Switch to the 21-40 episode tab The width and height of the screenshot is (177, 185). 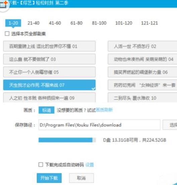pyautogui.click(x=34, y=23)
